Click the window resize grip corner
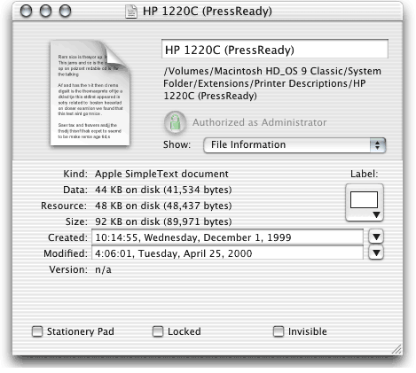Image resolution: width=416 pixels, height=373 pixels. [396, 349]
